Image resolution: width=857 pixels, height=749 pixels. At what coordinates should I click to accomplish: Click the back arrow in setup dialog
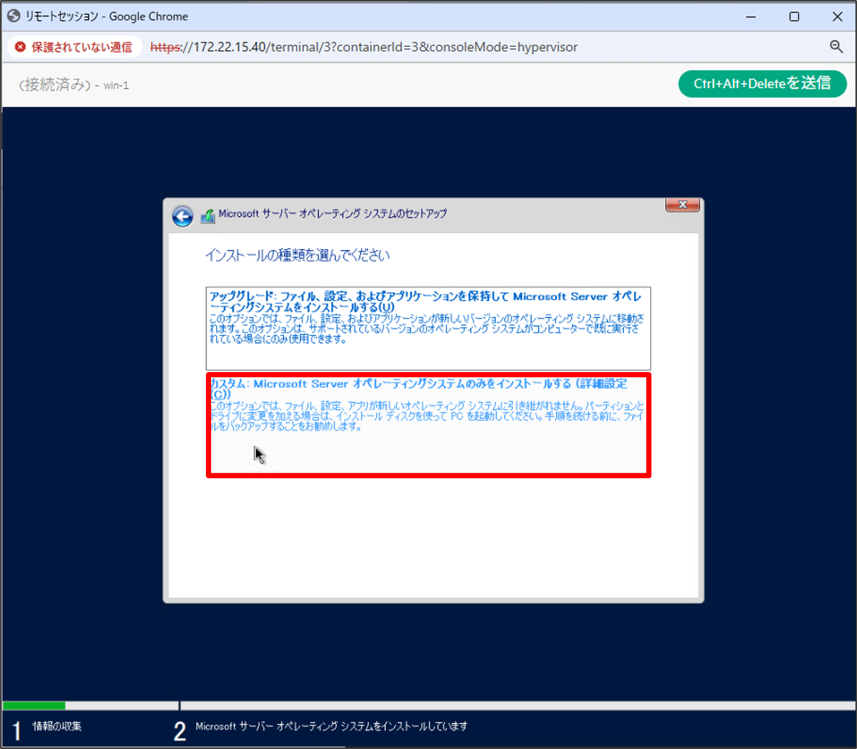(182, 216)
